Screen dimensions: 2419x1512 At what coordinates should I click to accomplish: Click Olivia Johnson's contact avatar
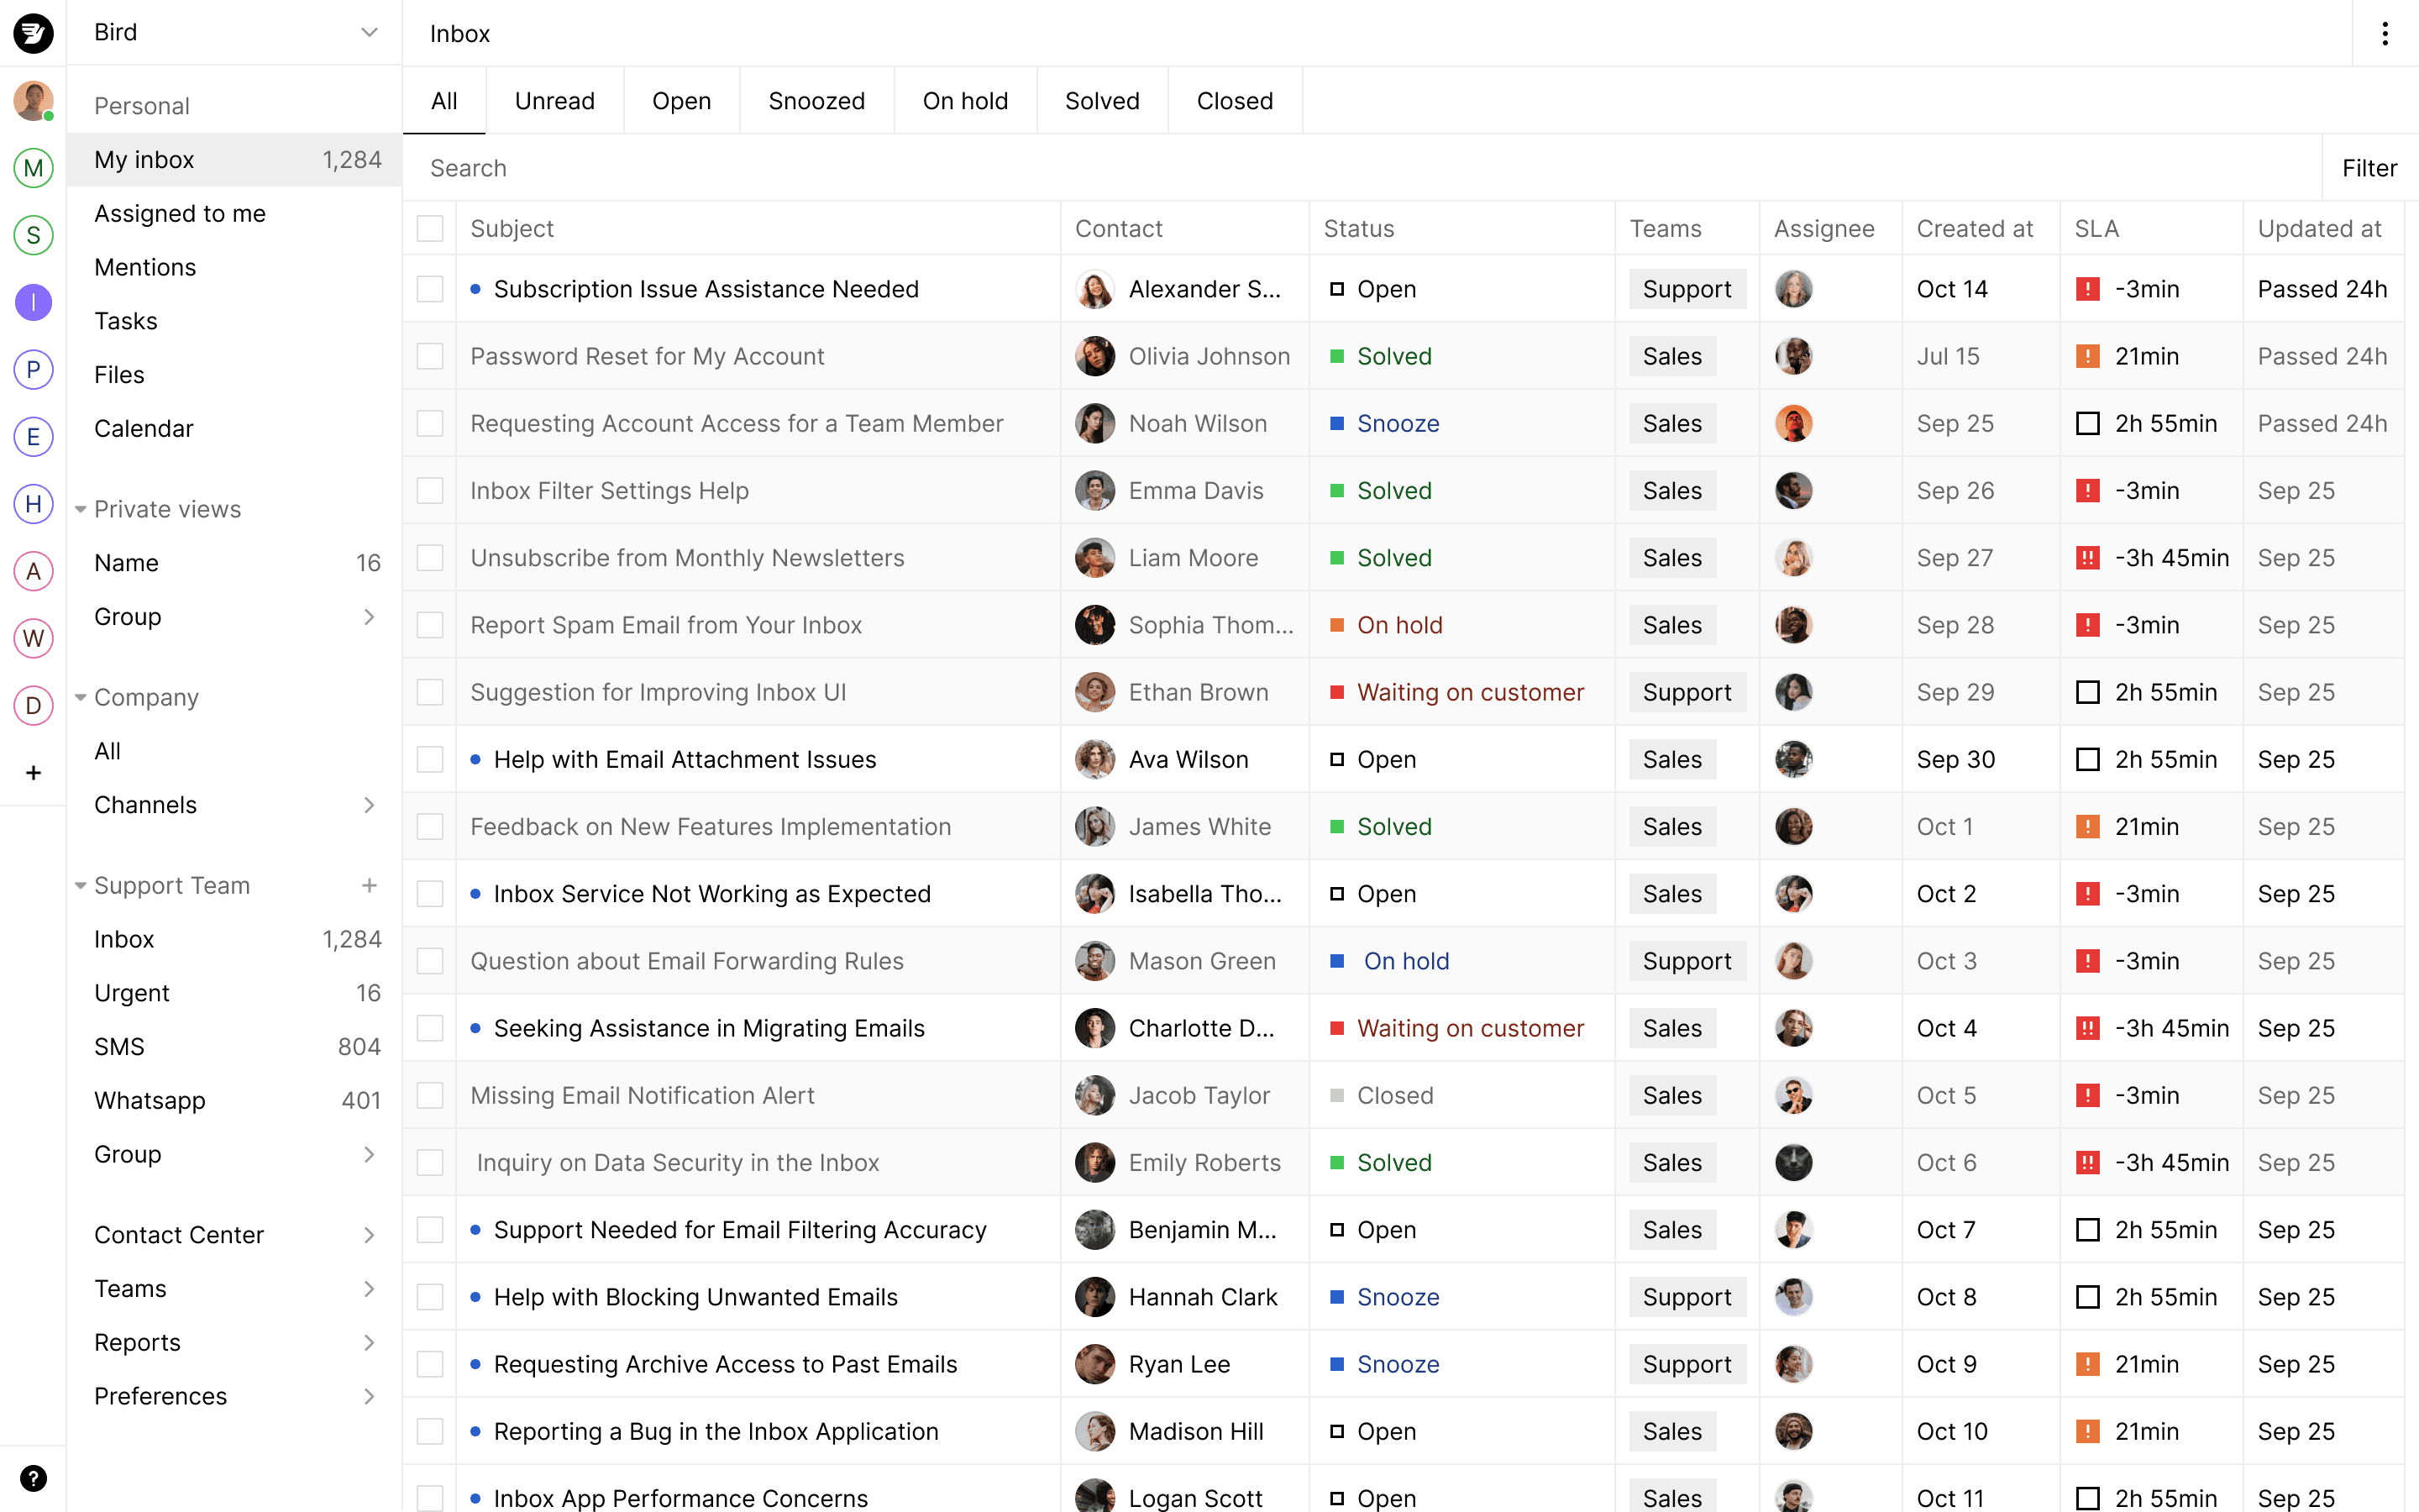click(x=1094, y=356)
